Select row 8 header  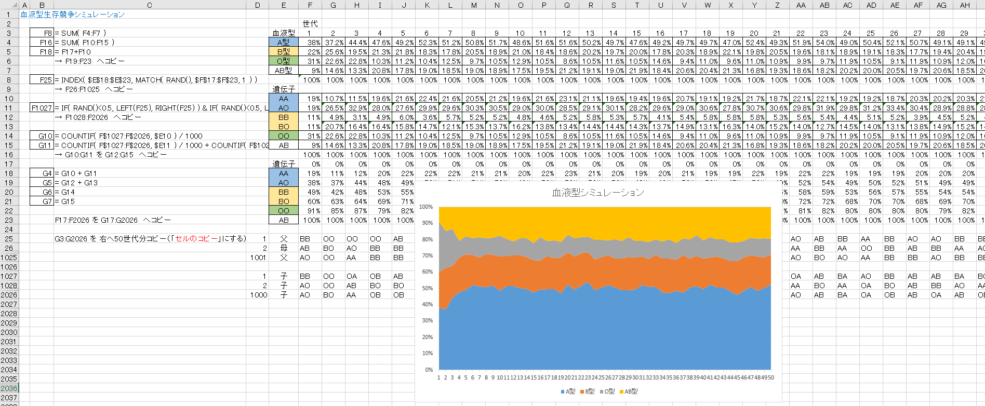click(9, 80)
